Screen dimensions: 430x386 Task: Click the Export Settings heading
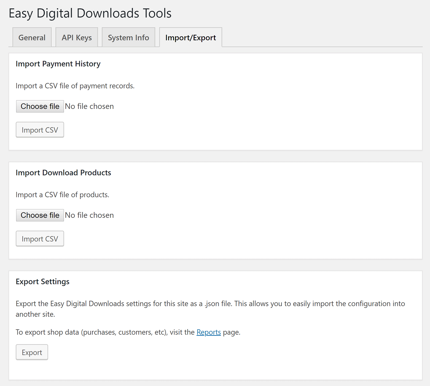pos(42,282)
